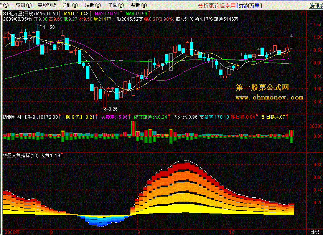Click the date 2009/06/05/五 text

click(x=18, y=19)
